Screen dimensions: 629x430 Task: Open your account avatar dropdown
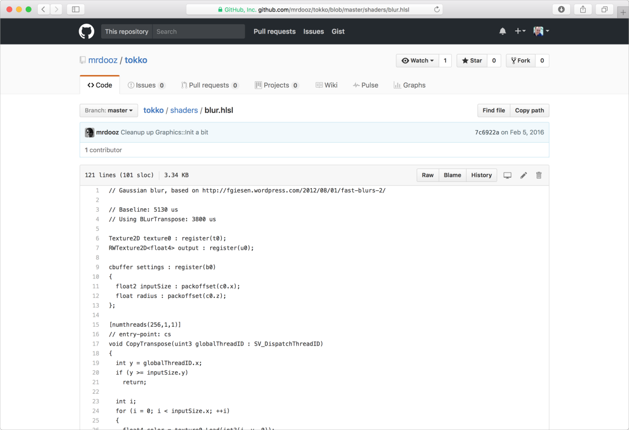tap(541, 31)
